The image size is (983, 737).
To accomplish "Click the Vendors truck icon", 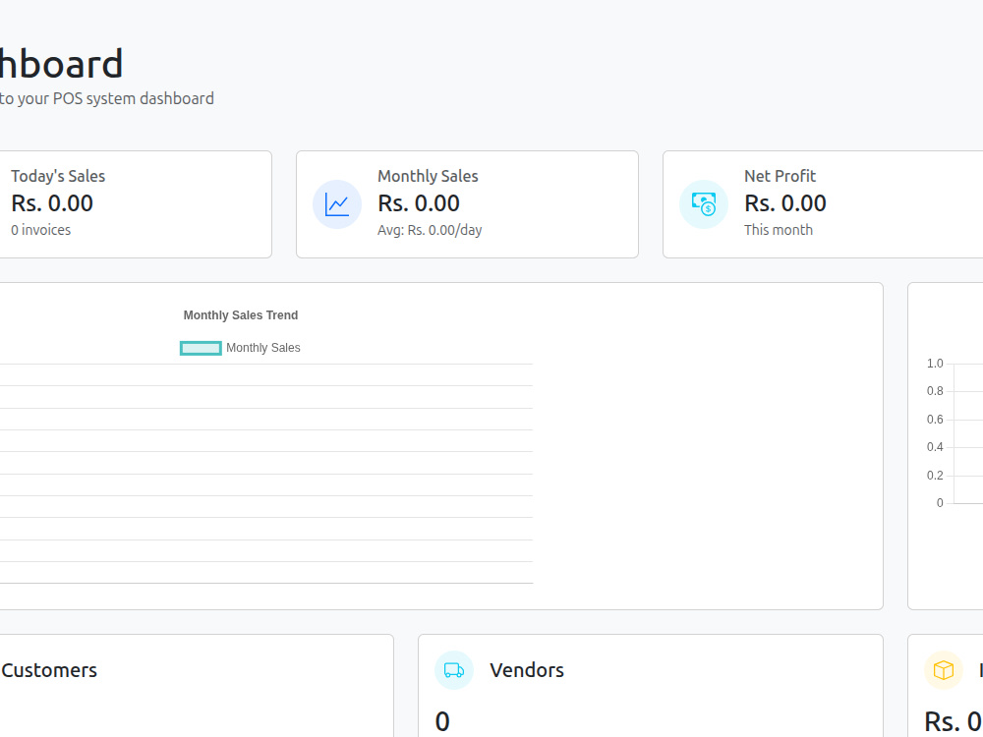I will click(x=454, y=670).
